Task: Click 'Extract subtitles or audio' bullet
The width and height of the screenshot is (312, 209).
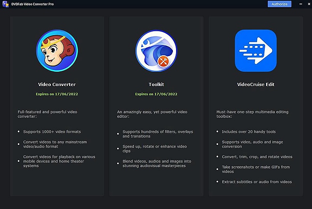Action: click(257, 182)
